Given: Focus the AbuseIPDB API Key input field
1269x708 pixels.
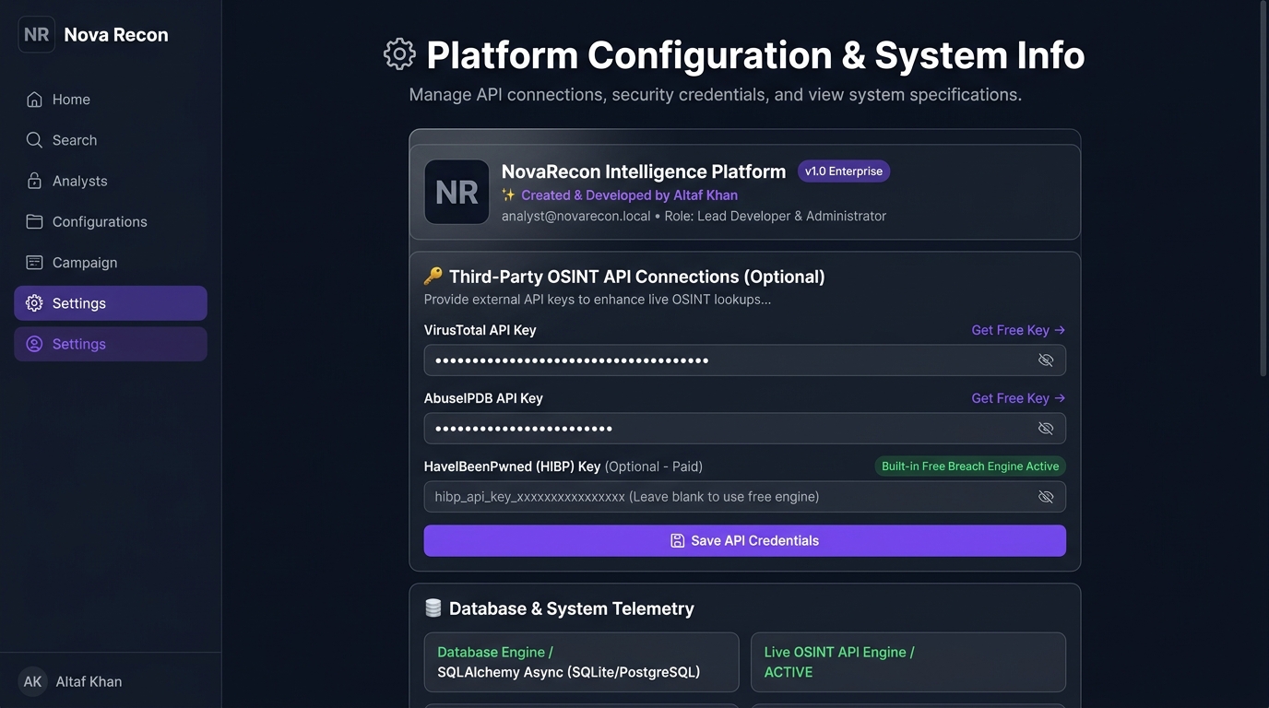Looking at the screenshot, I should point(745,429).
